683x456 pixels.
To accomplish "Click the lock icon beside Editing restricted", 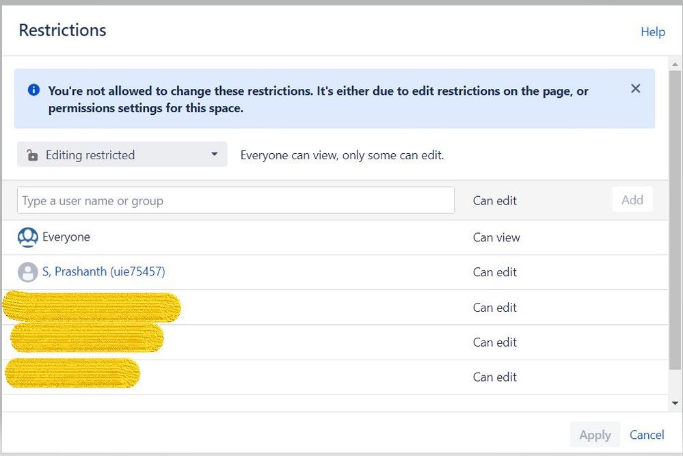I will pos(32,155).
